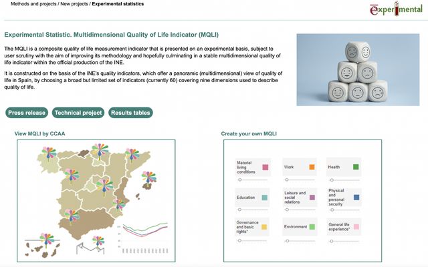Open the Press release button

coord(27,113)
